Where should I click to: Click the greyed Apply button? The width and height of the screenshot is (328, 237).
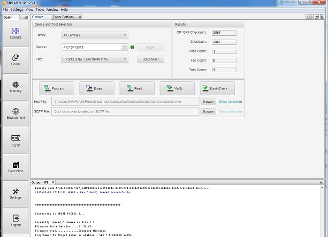(150, 47)
